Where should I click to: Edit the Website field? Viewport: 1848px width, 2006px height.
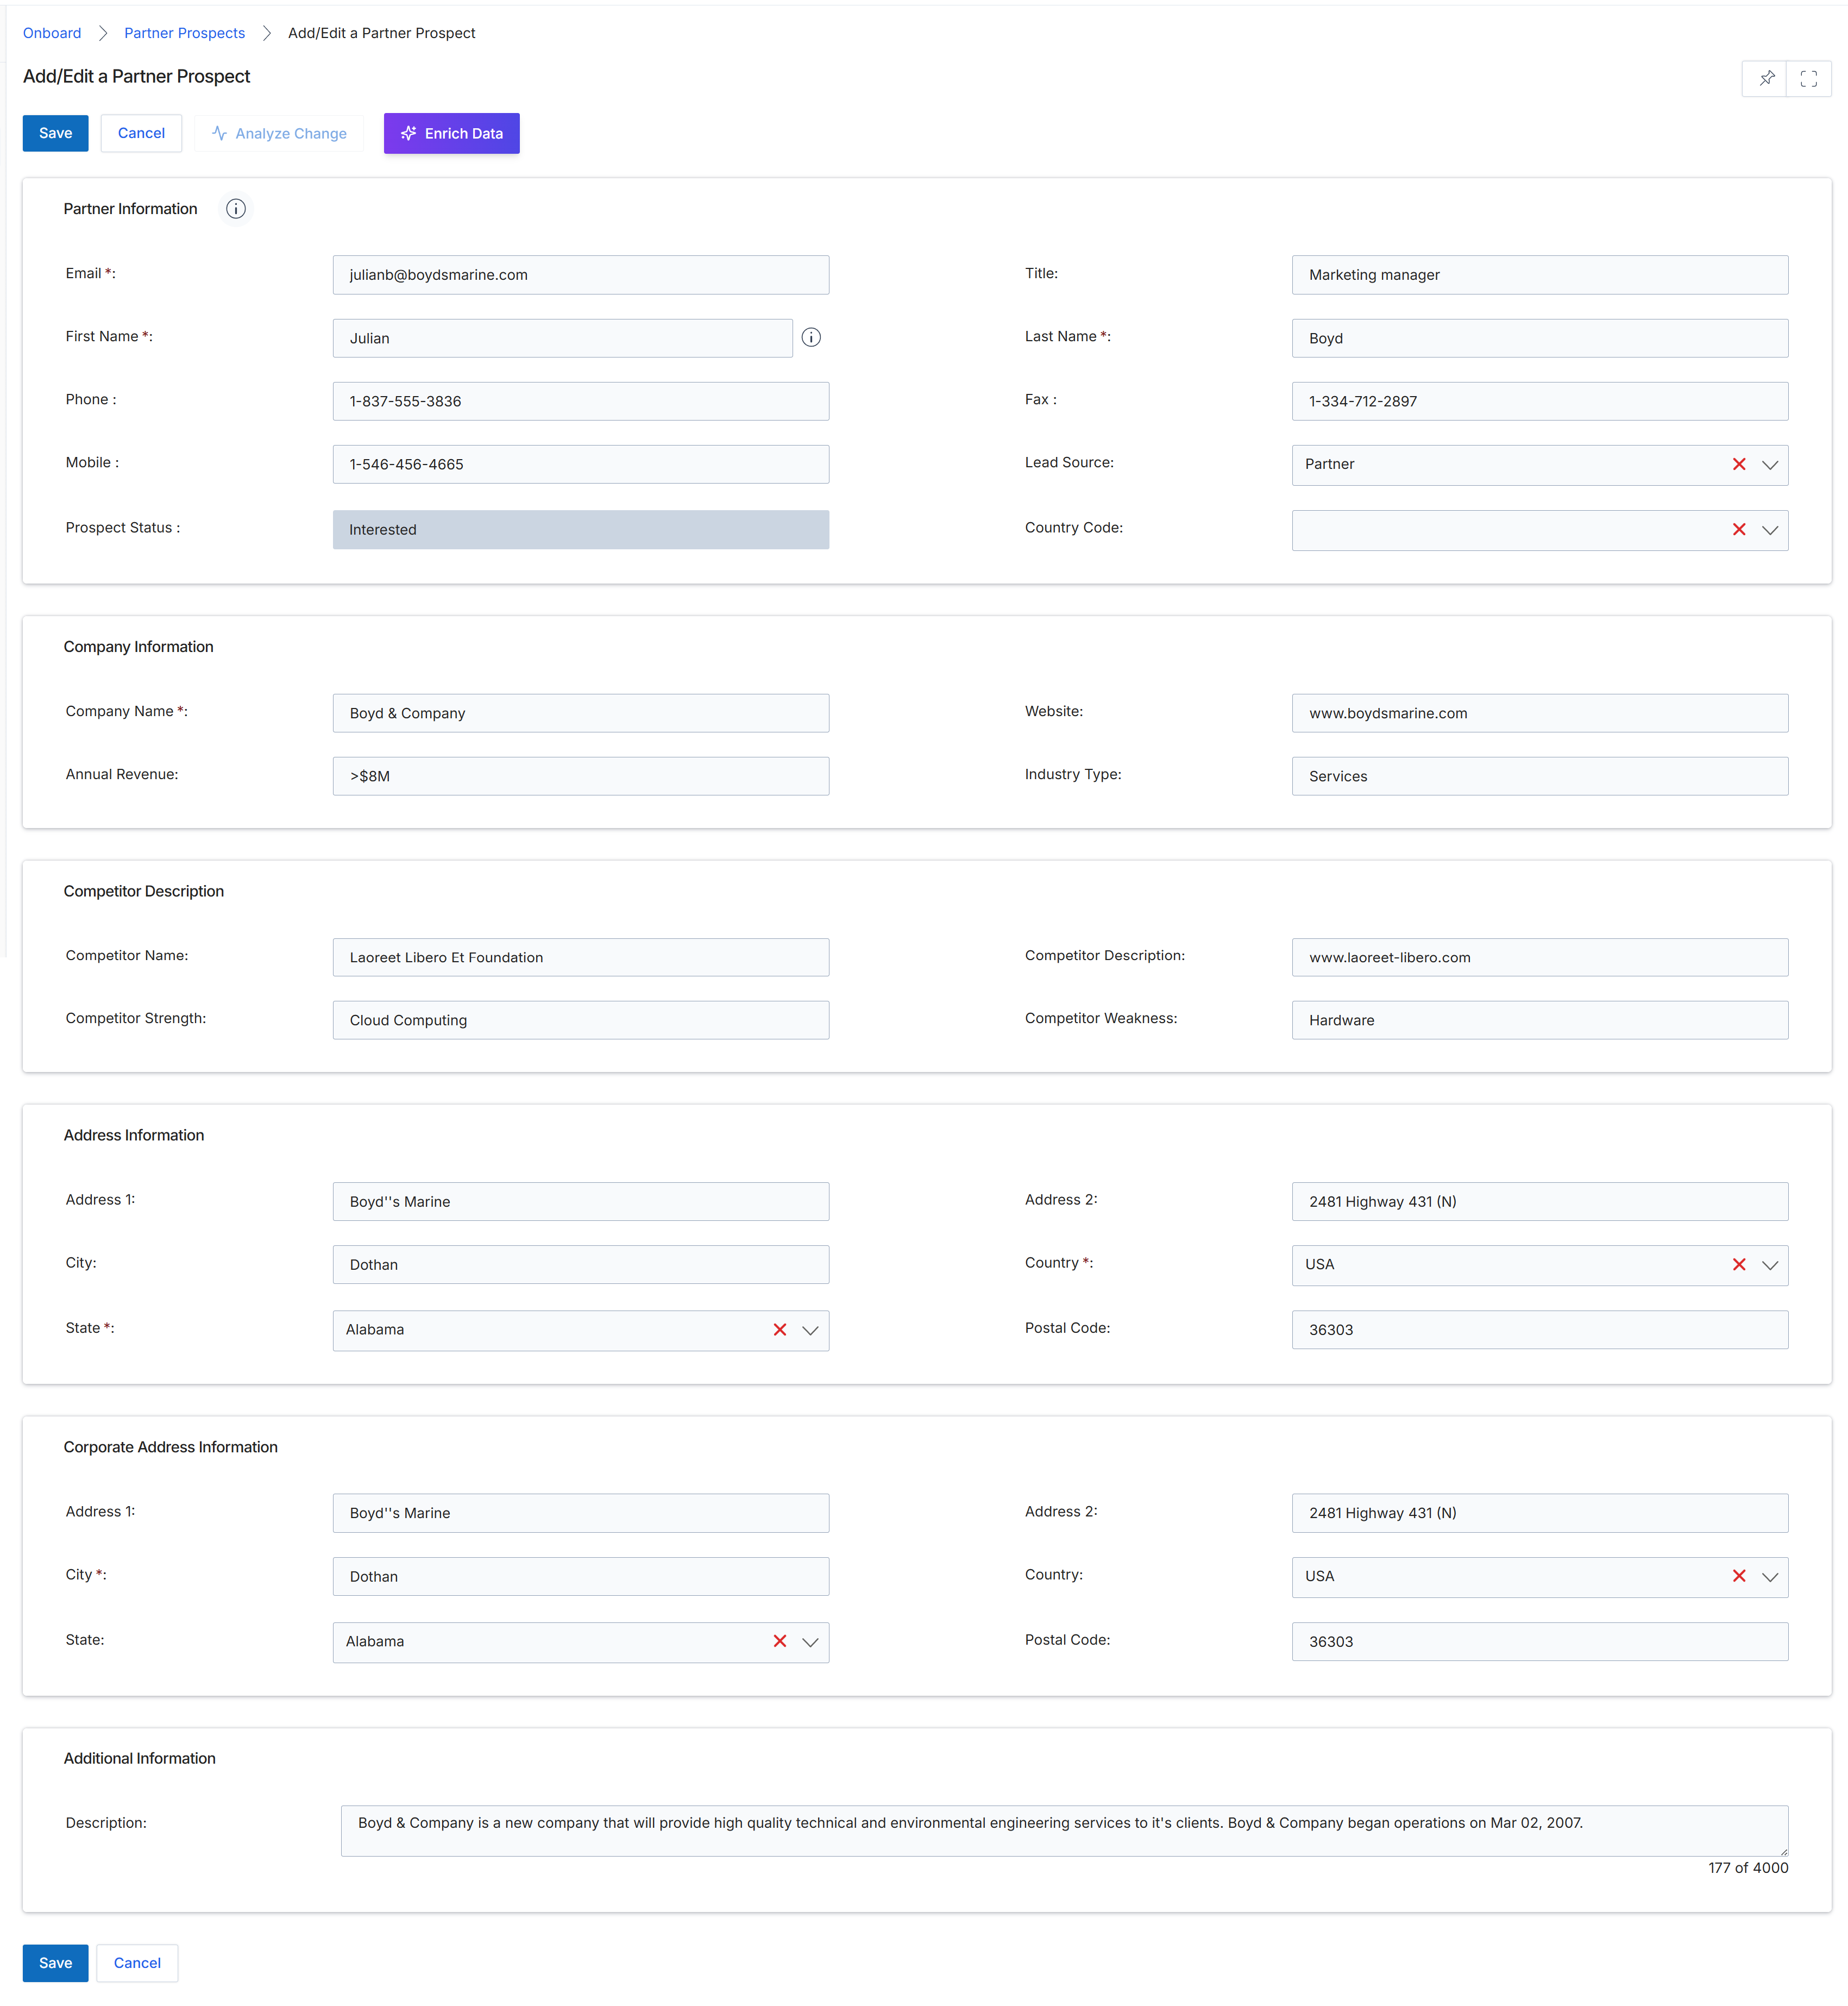1540,713
